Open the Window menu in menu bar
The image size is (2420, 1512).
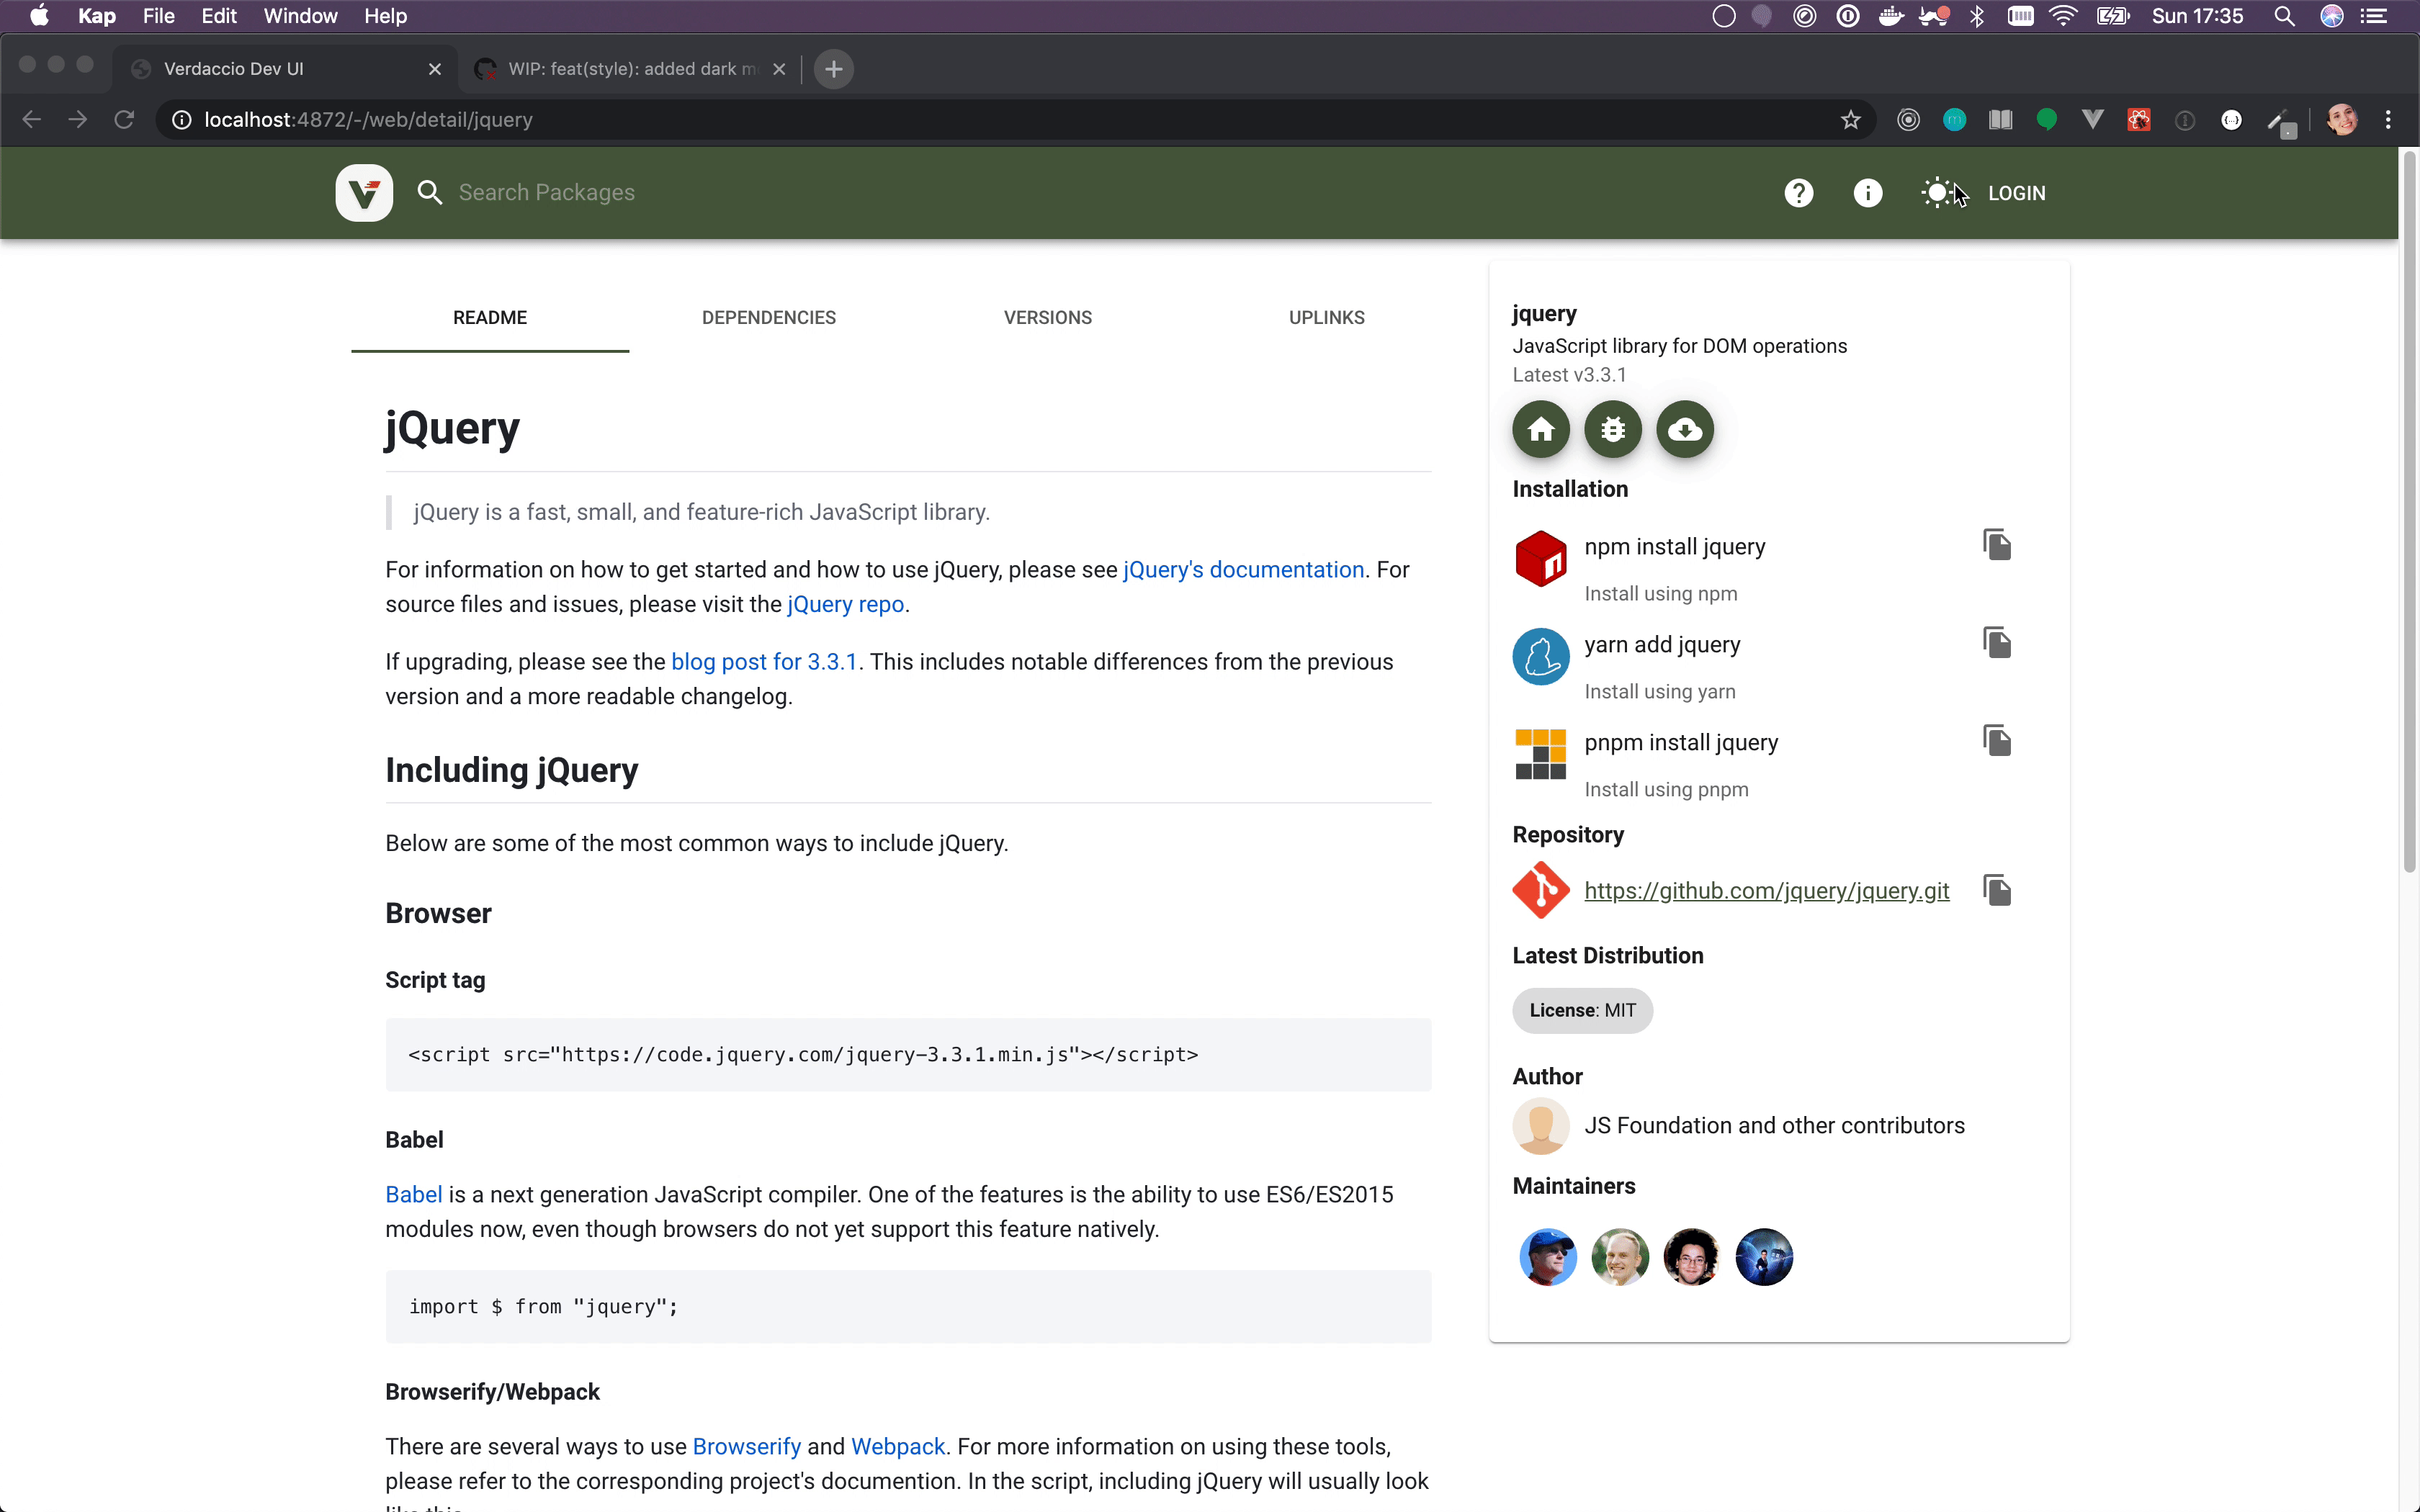[x=300, y=16]
